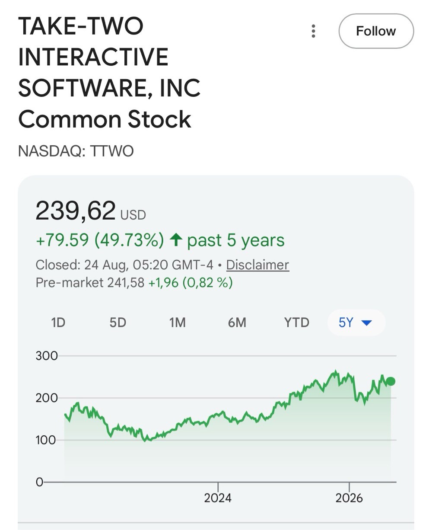Click the chart line near 300 gridline peak

click(x=335, y=373)
